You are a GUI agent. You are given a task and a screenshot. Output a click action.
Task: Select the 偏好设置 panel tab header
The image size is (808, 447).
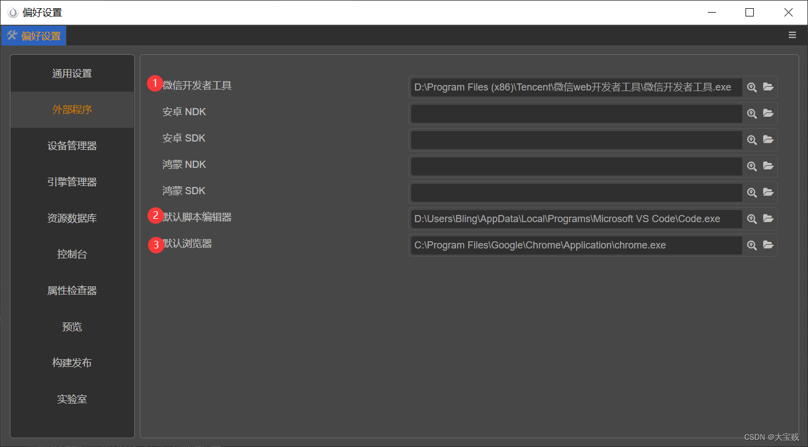34,36
